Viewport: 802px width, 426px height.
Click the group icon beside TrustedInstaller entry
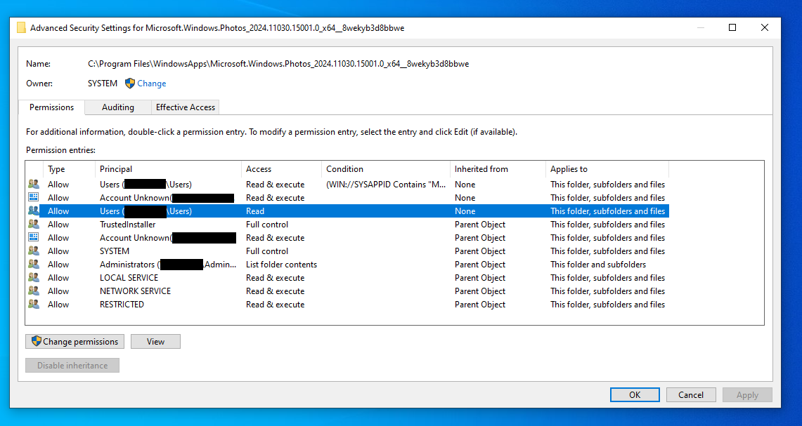pos(33,225)
